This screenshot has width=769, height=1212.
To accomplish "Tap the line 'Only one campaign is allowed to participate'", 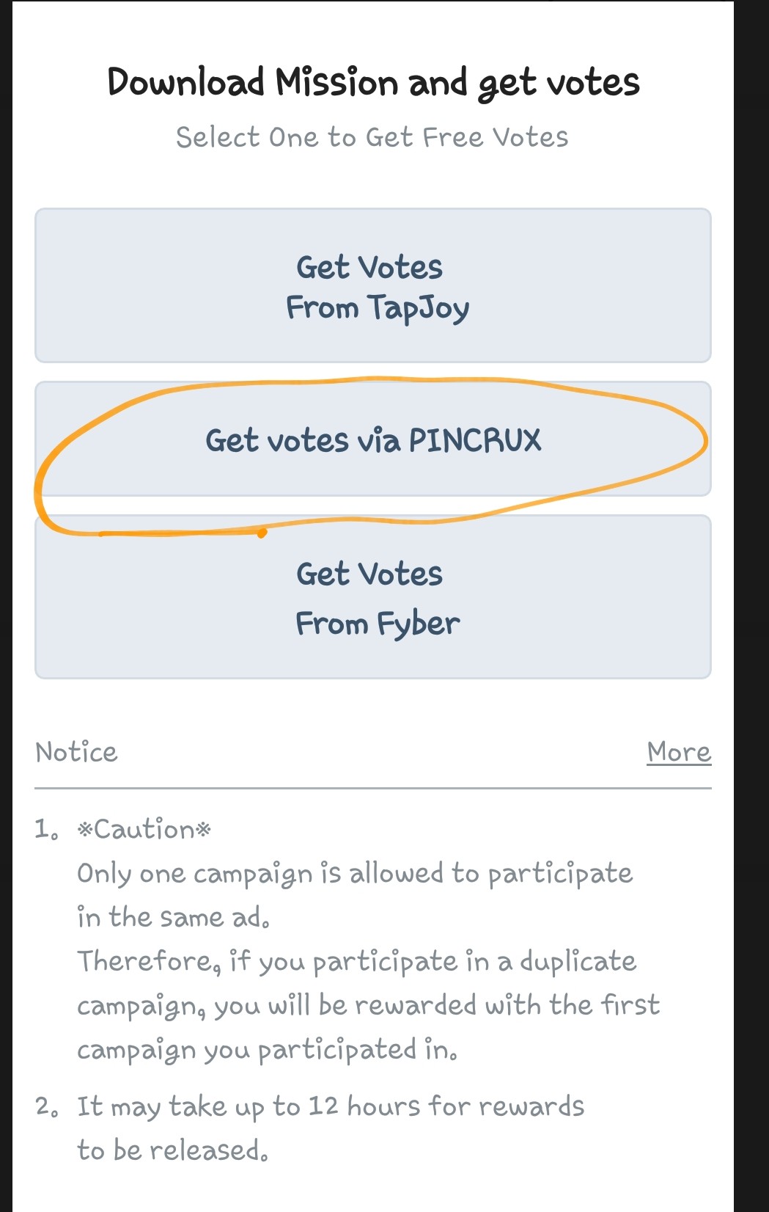I will click(x=355, y=874).
